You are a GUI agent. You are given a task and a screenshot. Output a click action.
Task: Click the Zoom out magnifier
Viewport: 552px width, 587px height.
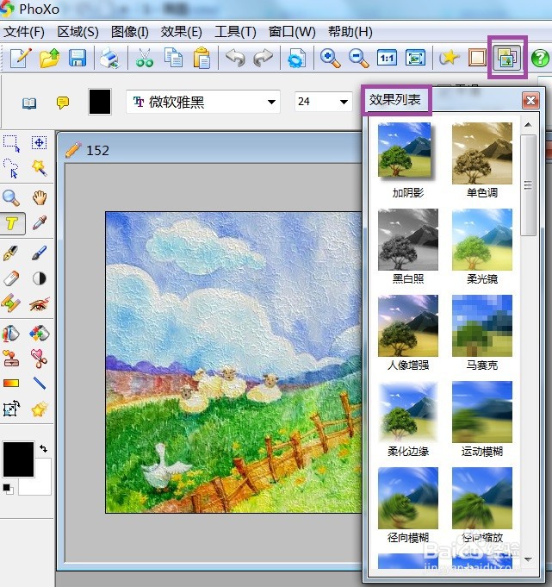pos(358,58)
